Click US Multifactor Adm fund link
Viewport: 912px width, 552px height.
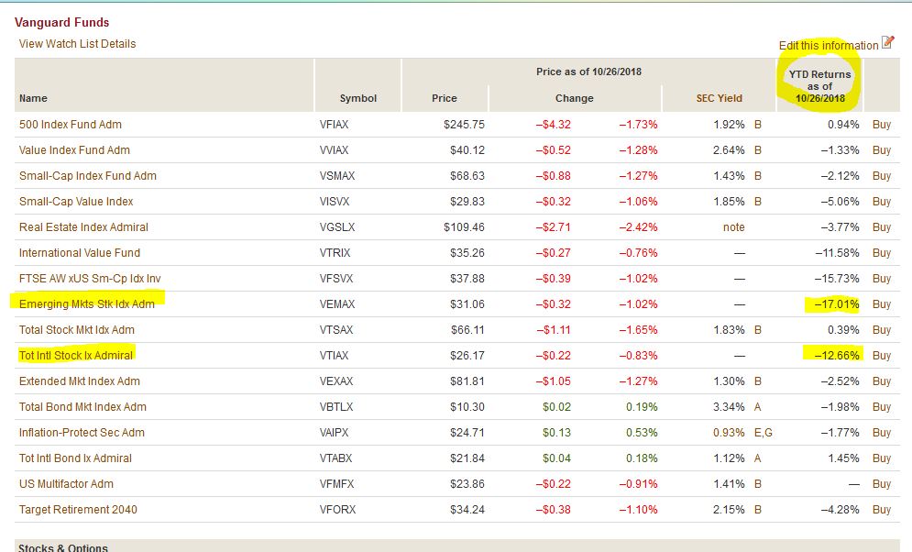[66, 483]
